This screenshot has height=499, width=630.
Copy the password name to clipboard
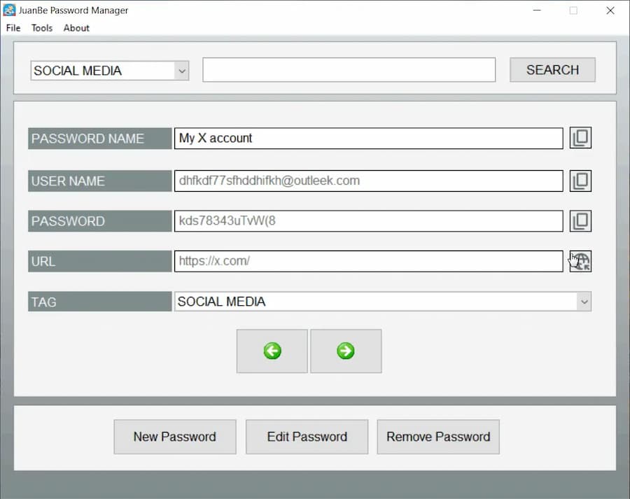tap(580, 138)
